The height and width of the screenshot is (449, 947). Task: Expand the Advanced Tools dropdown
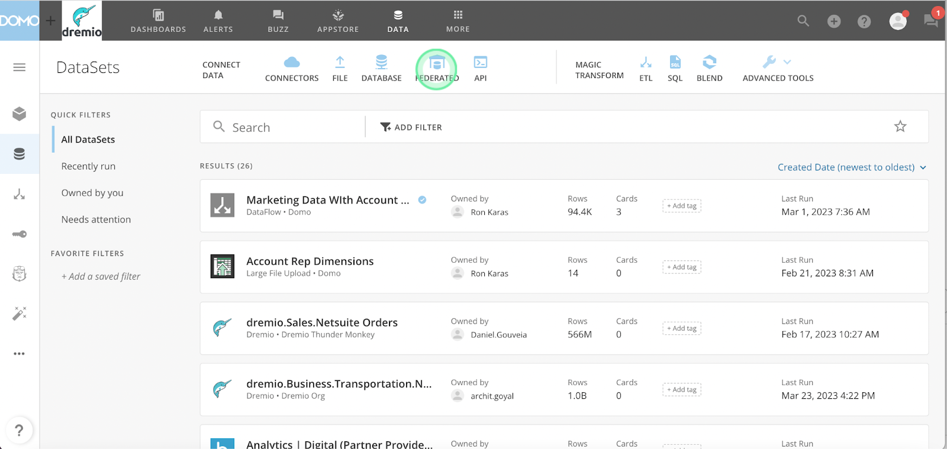pos(778,69)
